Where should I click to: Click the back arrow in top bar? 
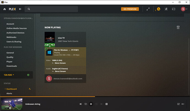coord(20,9)
